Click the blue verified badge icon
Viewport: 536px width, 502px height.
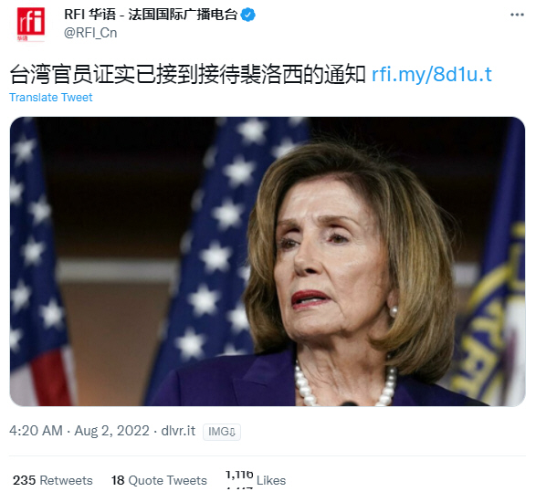point(247,15)
